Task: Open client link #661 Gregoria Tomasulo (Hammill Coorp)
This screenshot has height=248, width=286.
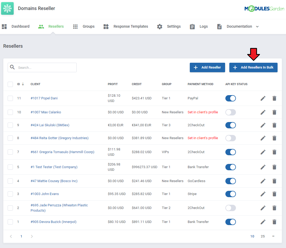Action: pos(62,152)
